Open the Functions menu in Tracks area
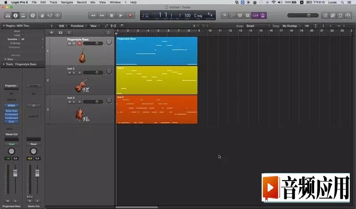Screen dimensions: 356x209 click(x=78, y=26)
